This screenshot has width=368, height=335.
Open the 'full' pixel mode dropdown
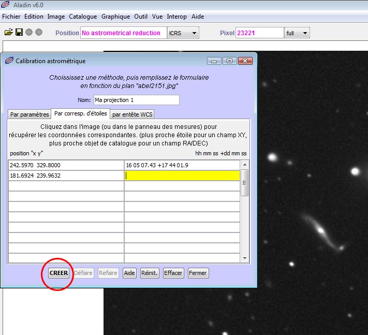pyautogui.click(x=297, y=33)
